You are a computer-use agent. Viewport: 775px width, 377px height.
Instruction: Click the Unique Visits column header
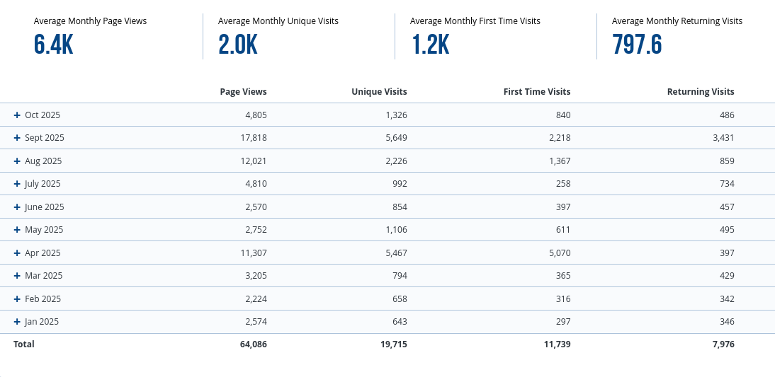click(x=379, y=92)
